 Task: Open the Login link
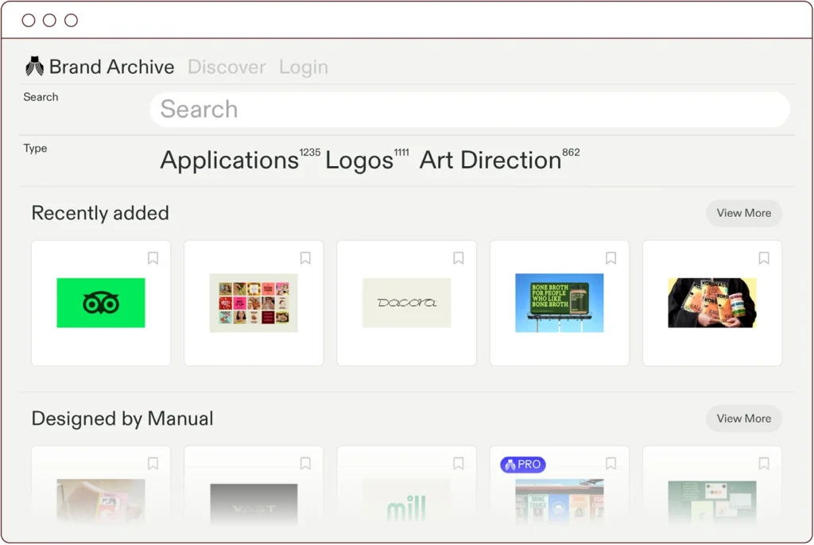(x=303, y=67)
